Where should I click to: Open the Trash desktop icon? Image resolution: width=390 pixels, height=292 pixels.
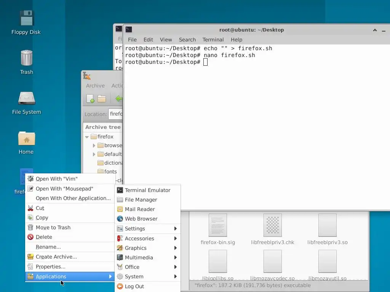coord(26,58)
